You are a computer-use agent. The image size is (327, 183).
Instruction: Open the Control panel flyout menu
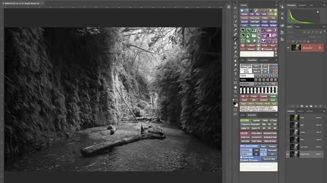coord(276,5)
